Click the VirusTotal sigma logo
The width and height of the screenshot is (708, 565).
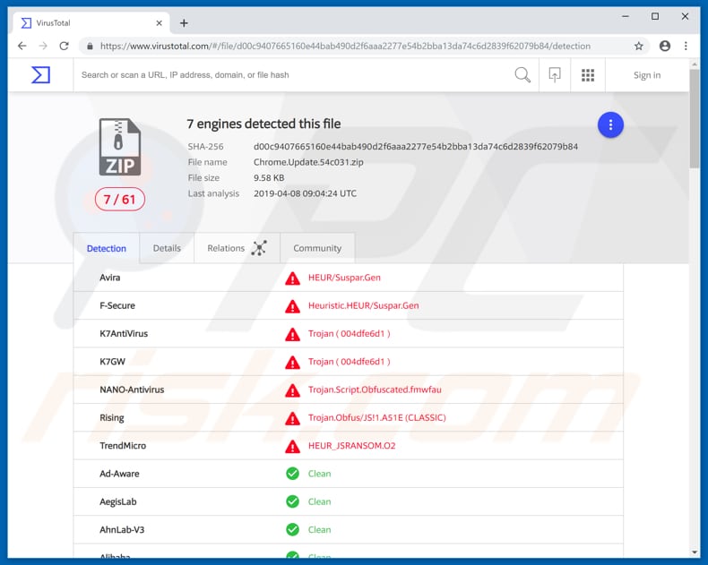pyautogui.click(x=40, y=75)
